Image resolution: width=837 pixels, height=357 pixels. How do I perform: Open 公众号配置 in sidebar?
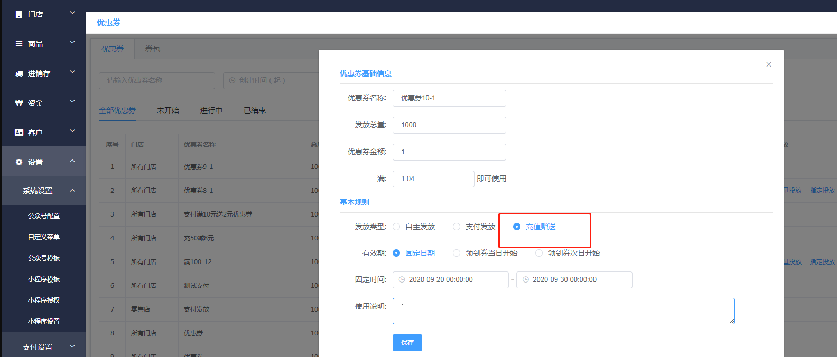click(44, 216)
